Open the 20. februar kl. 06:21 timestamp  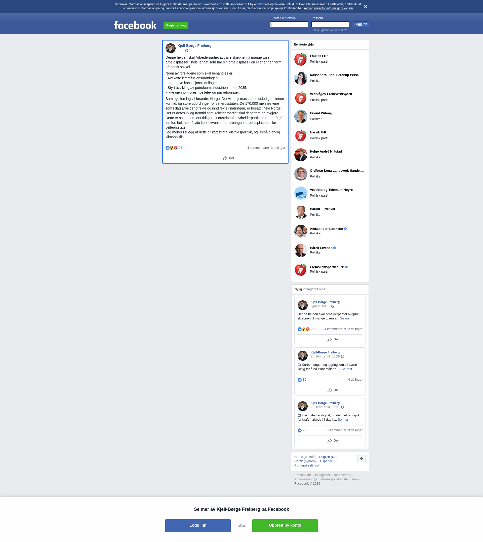click(325, 407)
